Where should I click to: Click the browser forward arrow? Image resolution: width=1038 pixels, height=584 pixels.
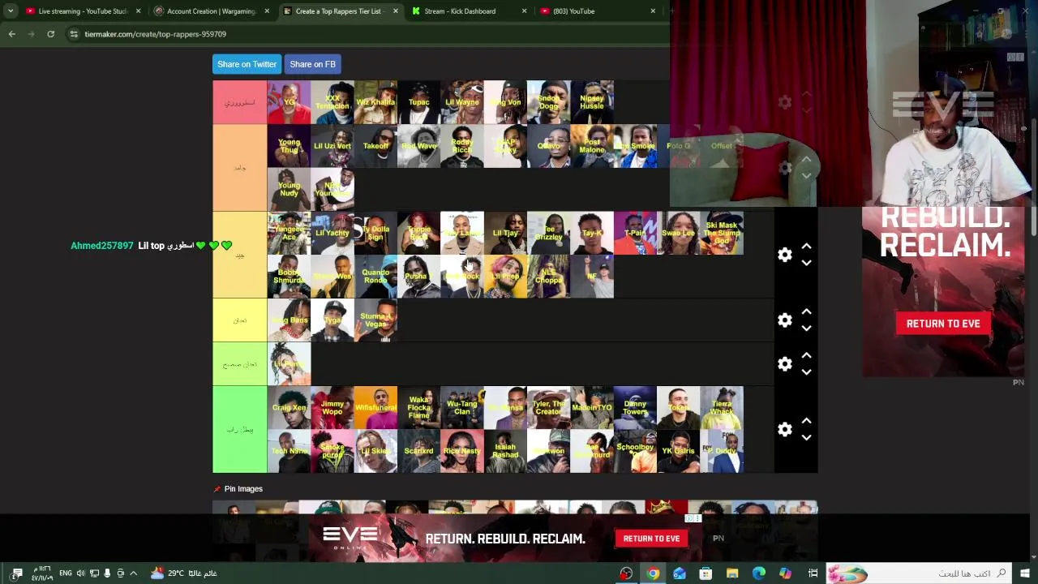click(x=31, y=34)
